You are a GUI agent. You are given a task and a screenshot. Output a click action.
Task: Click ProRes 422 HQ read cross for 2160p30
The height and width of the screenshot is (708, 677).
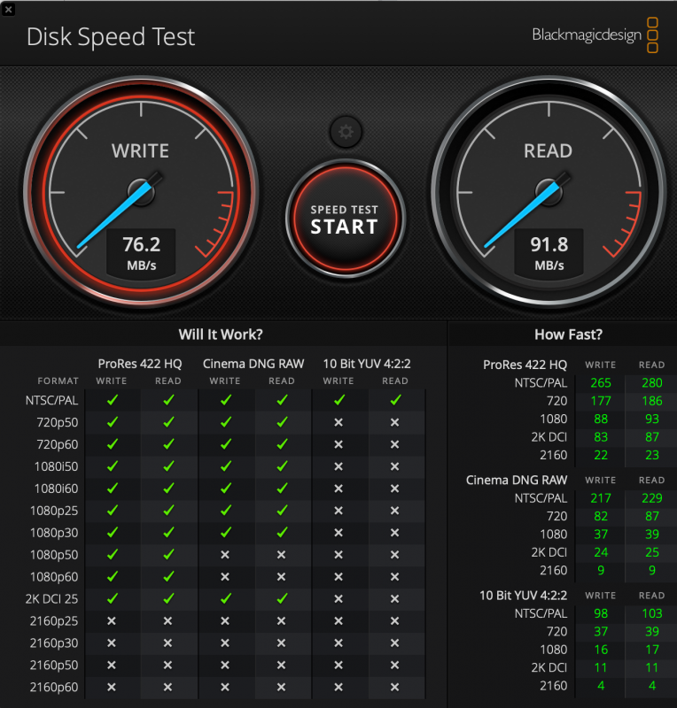click(x=167, y=643)
